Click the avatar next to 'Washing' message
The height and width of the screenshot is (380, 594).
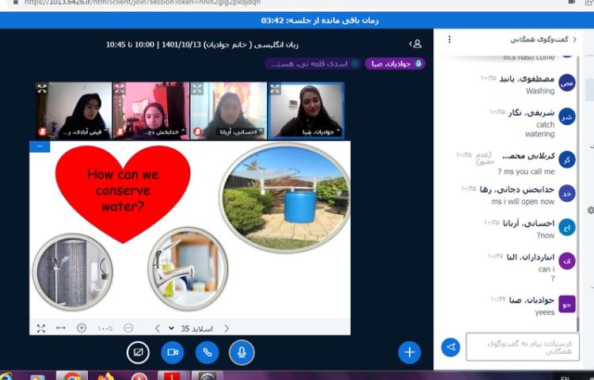567,83
